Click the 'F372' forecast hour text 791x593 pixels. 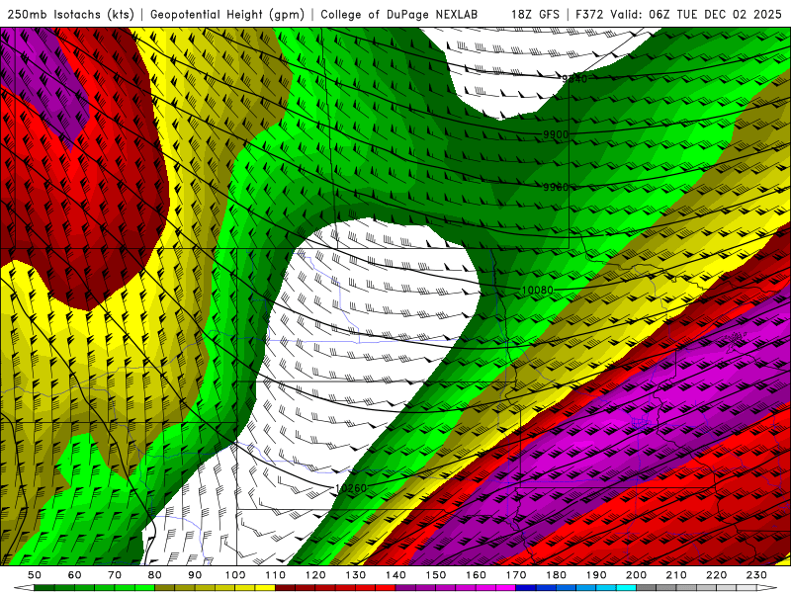pos(589,14)
